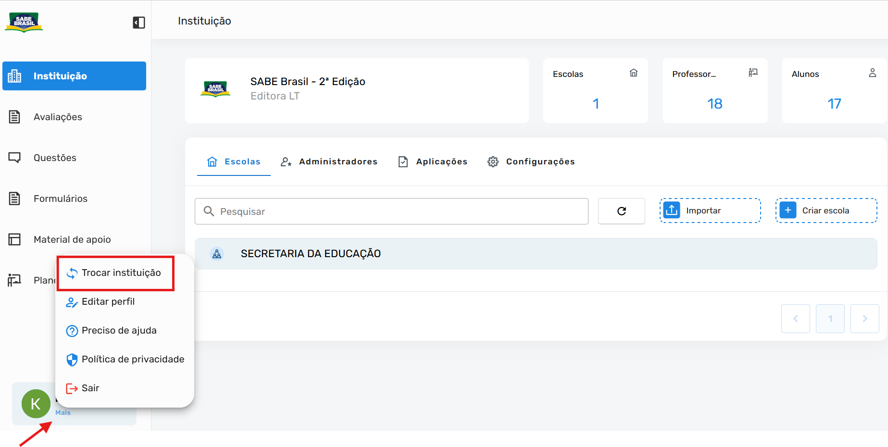Refresh the schools list
This screenshot has width=888, height=447.
[622, 211]
